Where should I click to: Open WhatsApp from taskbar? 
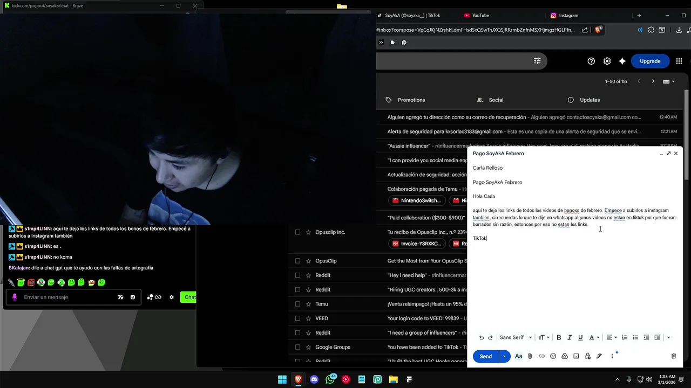(x=330, y=379)
